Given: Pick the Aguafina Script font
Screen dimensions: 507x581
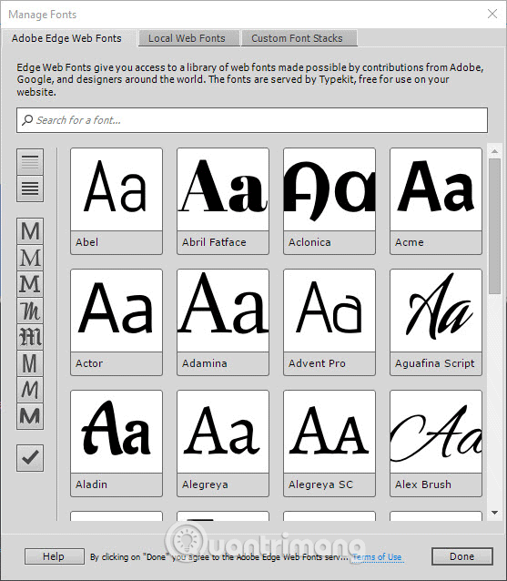Looking at the screenshot, I should pyautogui.click(x=436, y=322).
